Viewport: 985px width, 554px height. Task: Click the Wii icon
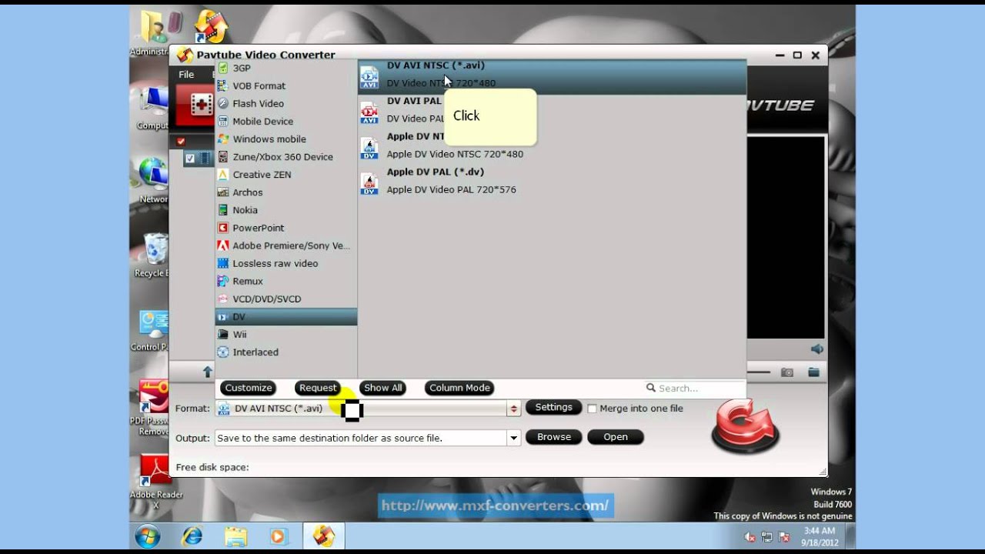point(223,334)
